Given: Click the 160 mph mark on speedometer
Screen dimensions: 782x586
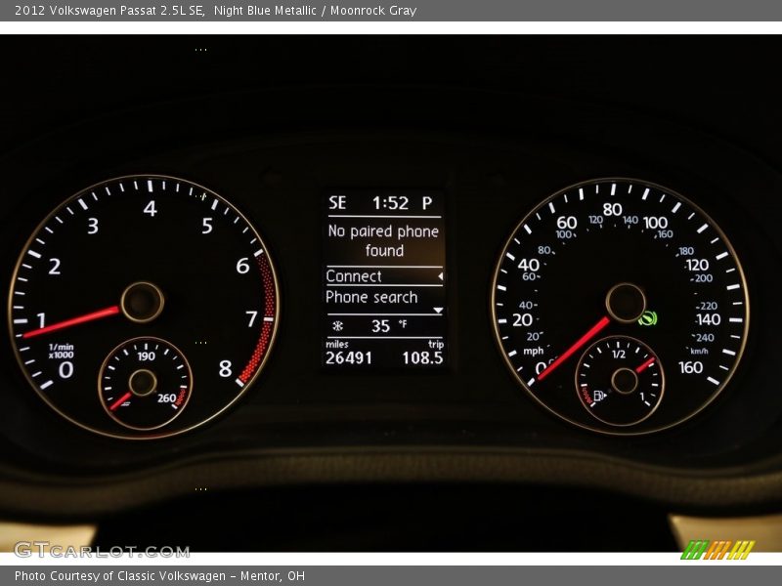Looking at the screenshot, I should click(691, 368).
